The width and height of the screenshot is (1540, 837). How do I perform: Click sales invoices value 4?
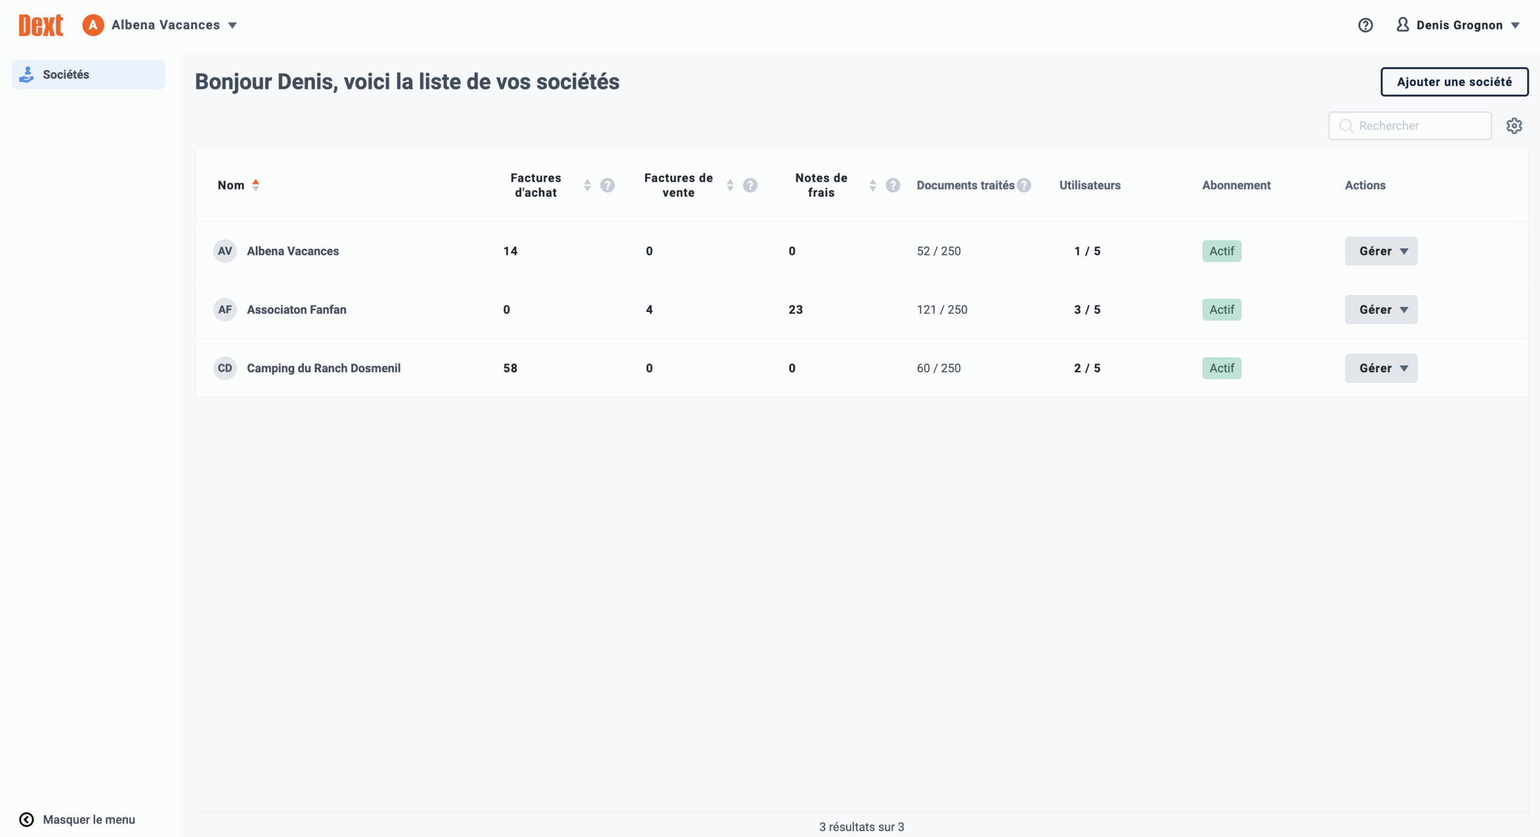649,310
